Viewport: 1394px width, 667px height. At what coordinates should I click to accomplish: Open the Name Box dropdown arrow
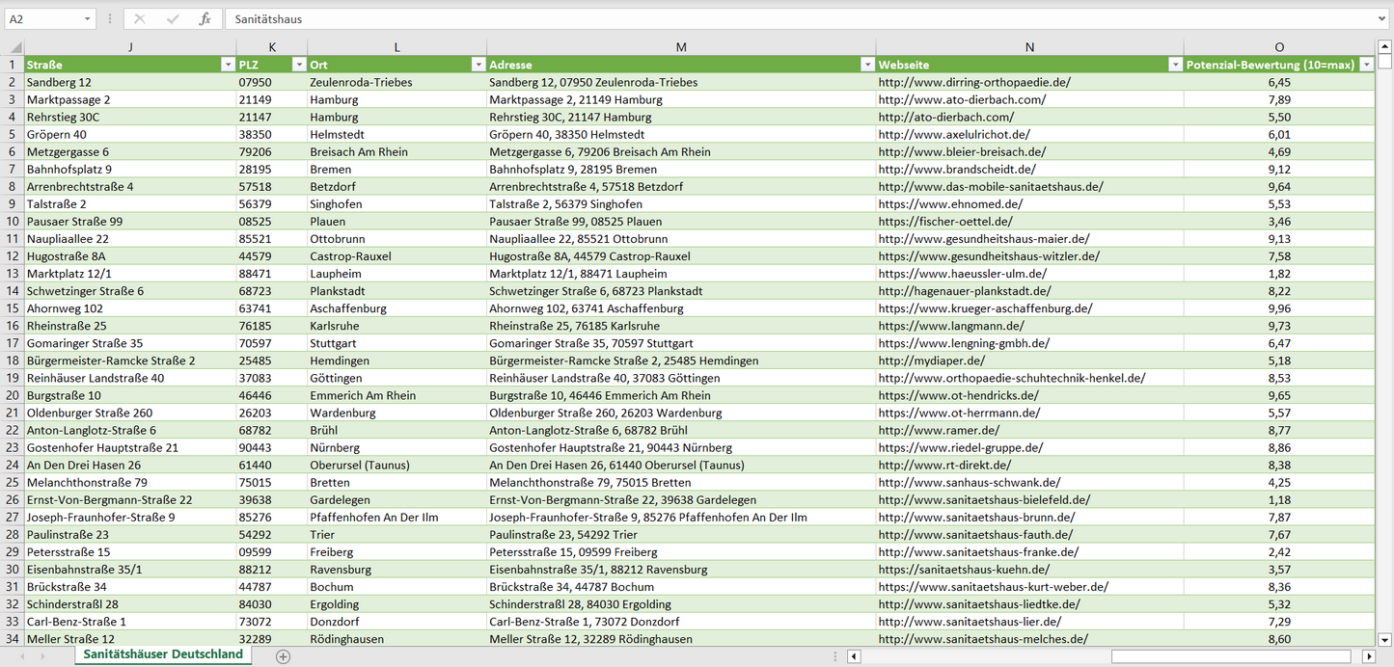point(87,18)
